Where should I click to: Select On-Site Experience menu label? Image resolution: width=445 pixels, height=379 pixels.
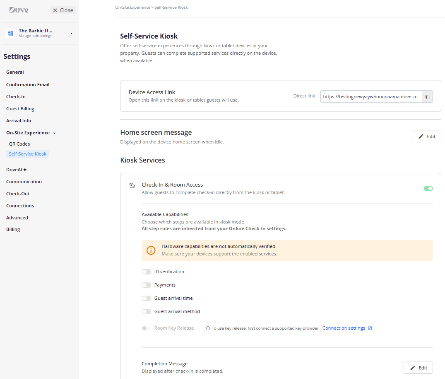(x=28, y=133)
